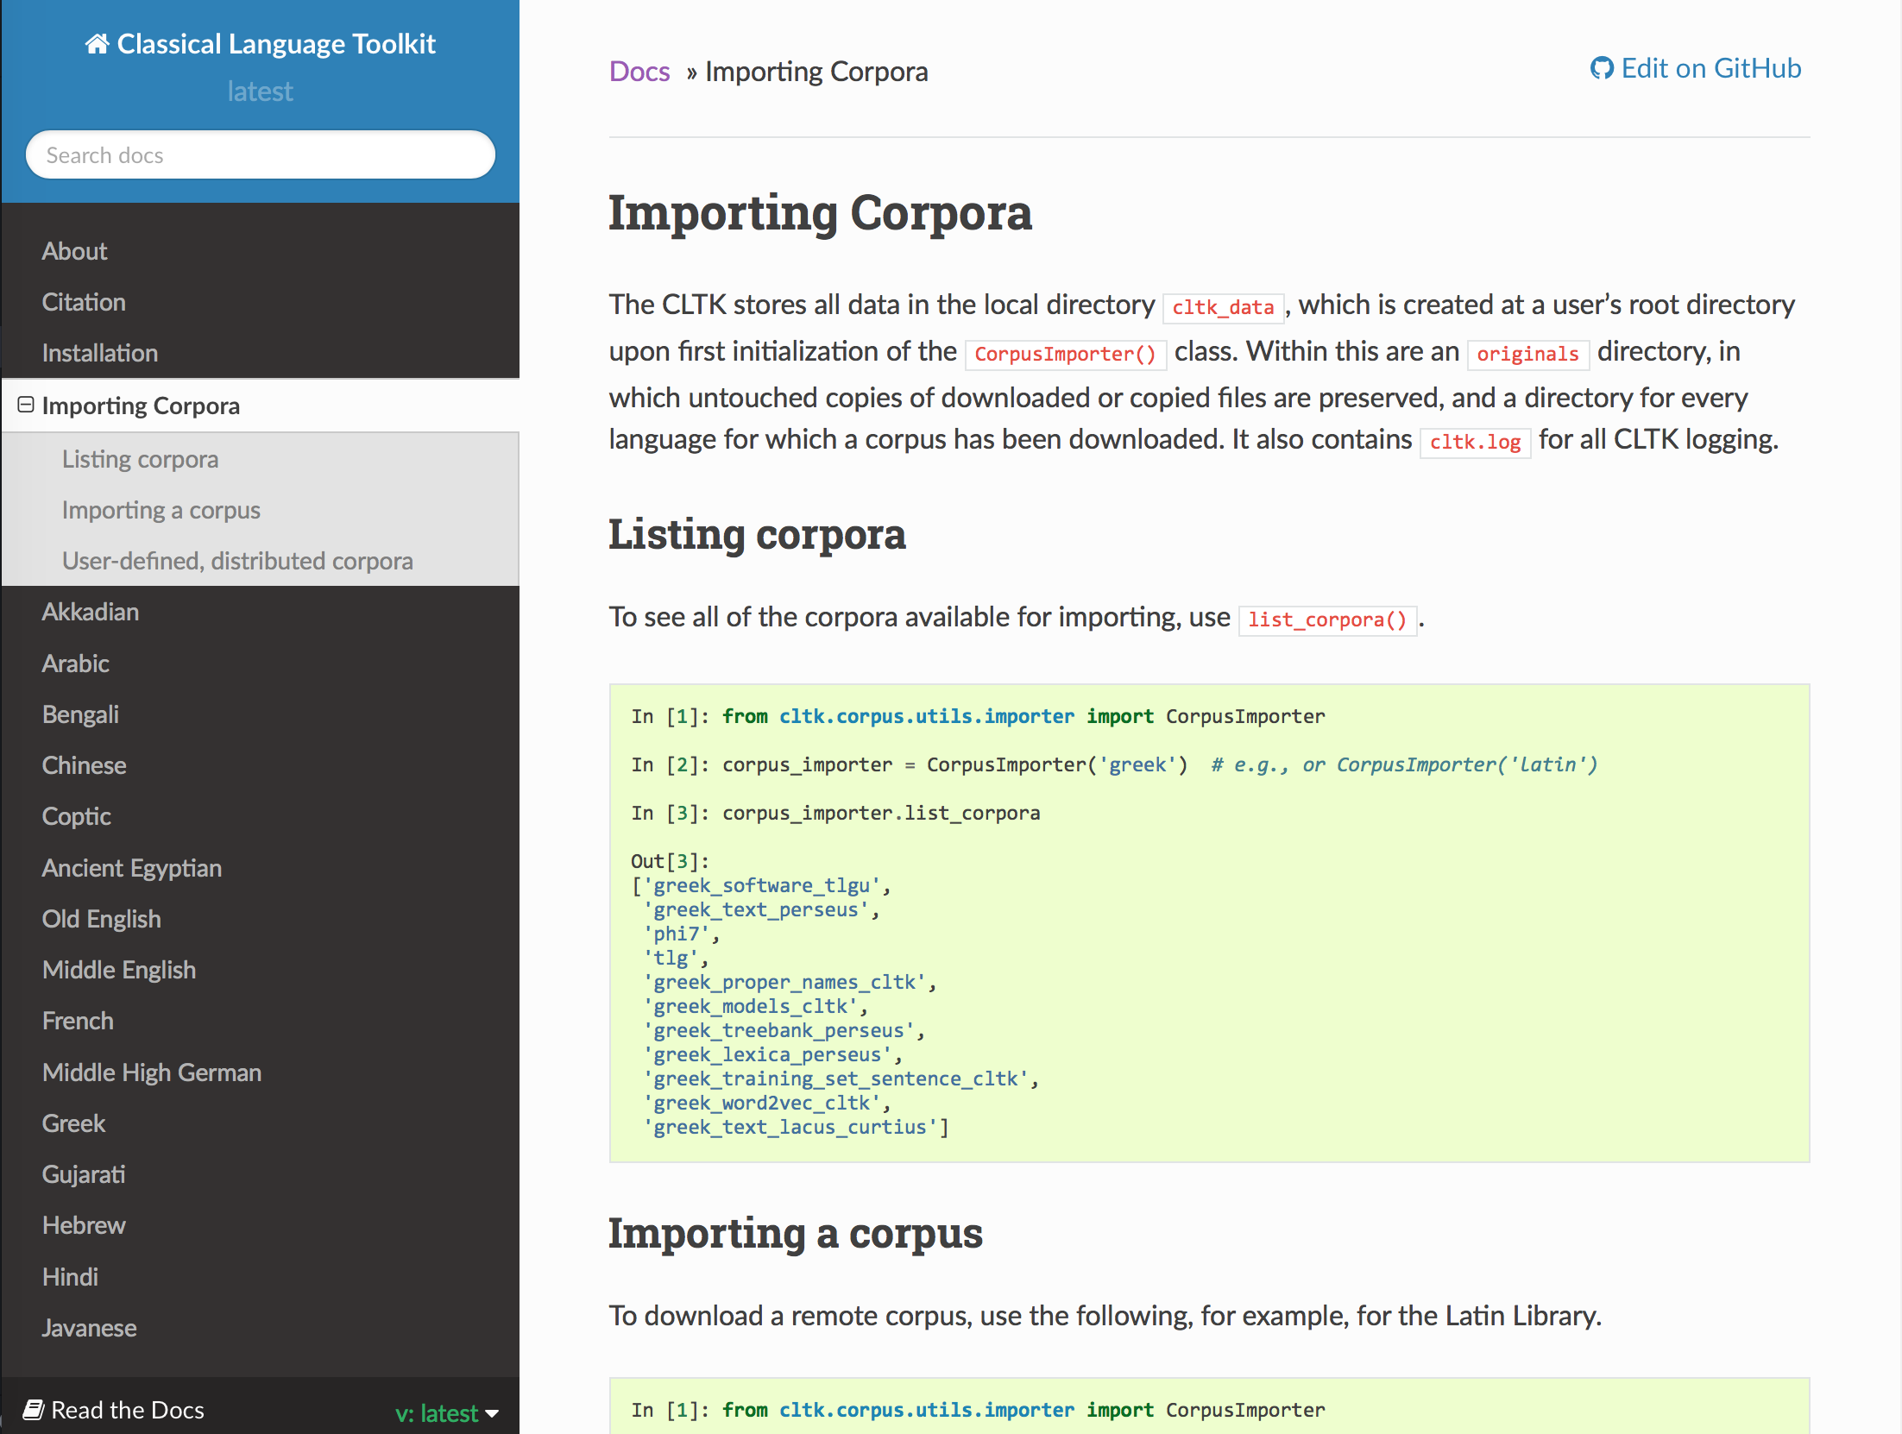Open the Installation page
1902x1434 pixels.
[x=100, y=353]
